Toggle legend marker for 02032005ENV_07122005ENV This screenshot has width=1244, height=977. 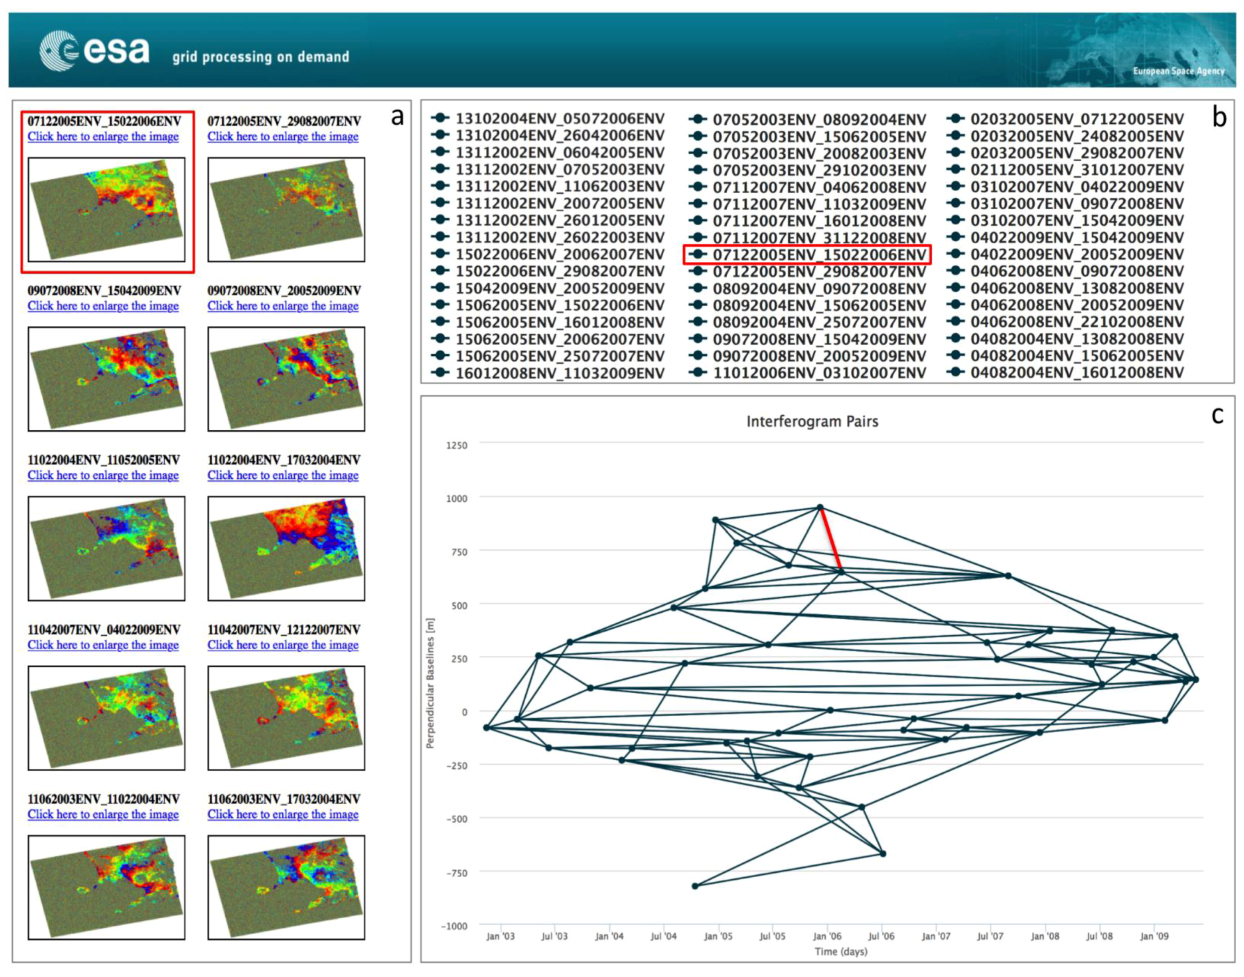(x=955, y=119)
